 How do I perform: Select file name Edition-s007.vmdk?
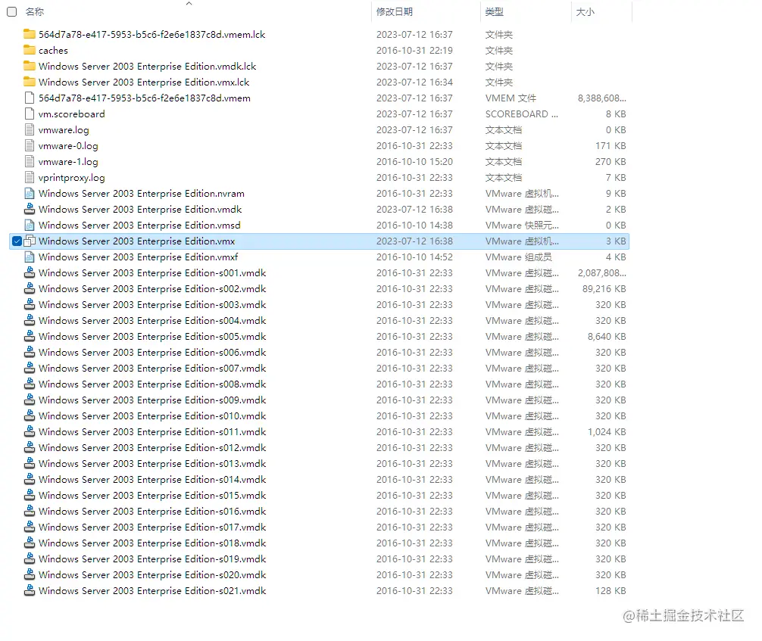[152, 368]
